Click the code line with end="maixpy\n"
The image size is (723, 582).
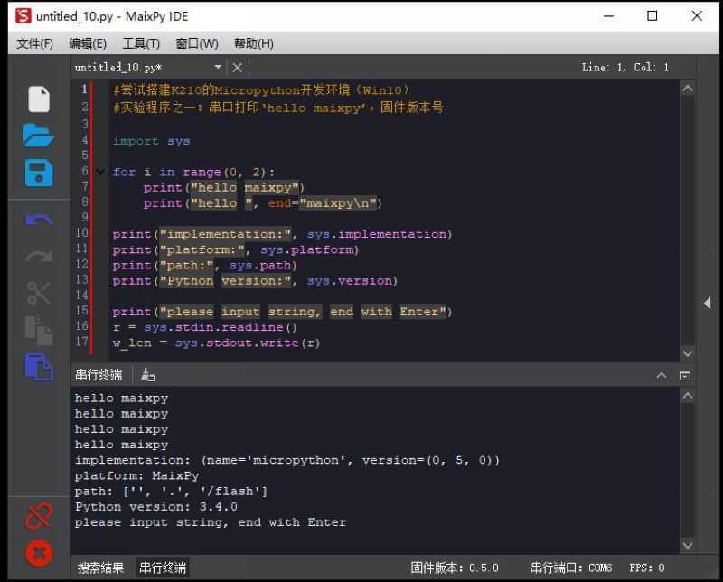[262, 203]
